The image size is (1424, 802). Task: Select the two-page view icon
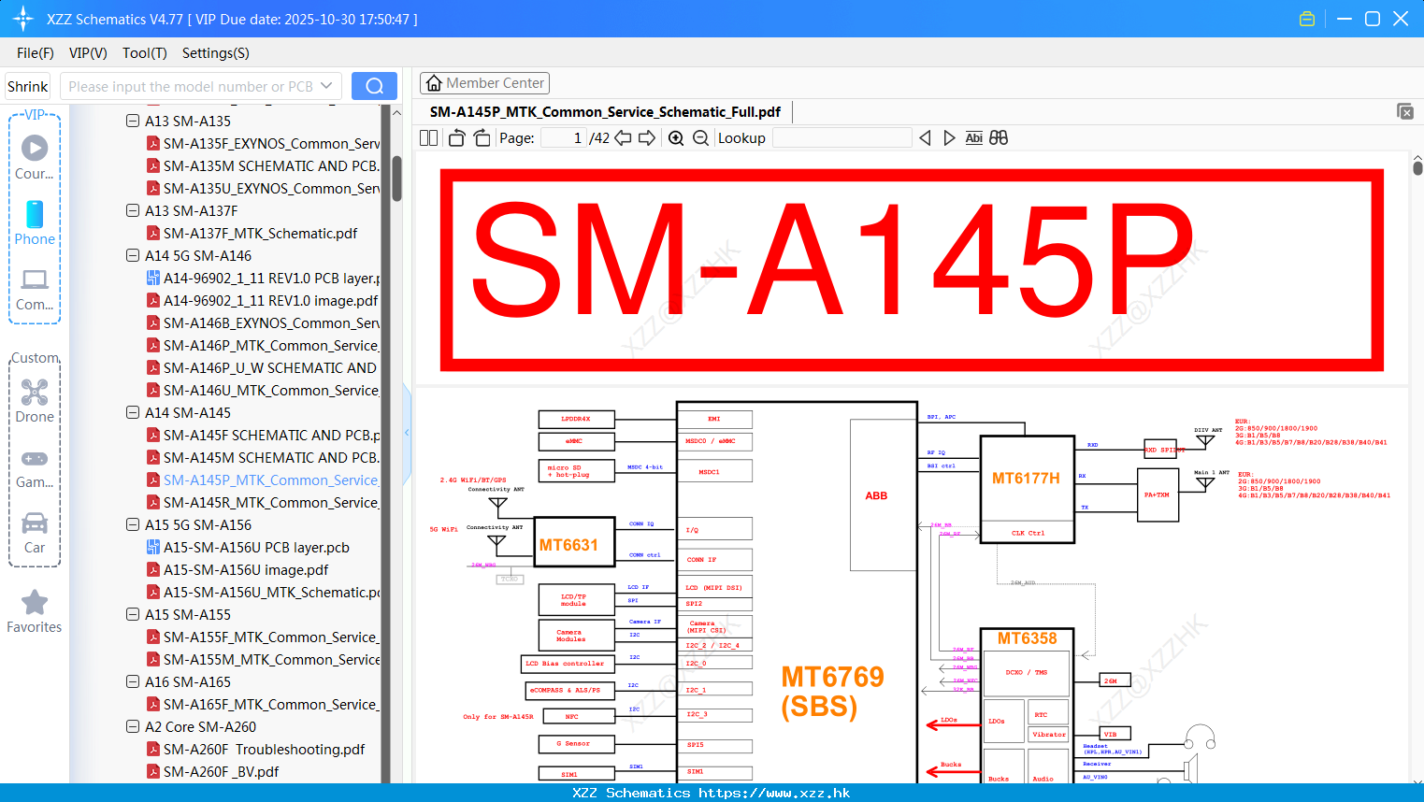pyautogui.click(x=427, y=137)
